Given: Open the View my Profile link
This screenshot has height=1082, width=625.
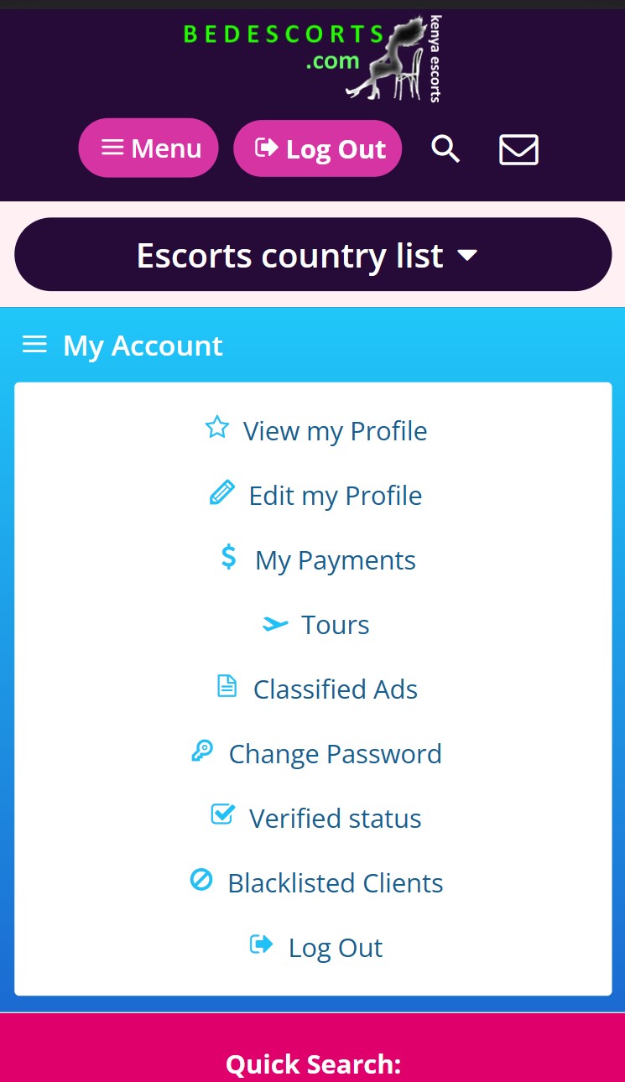Looking at the screenshot, I should [x=335, y=431].
